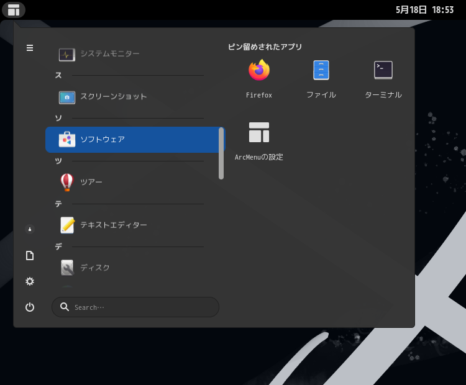Image resolution: width=466 pixels, height=385 pixels.
Task: Launch ディスク from the app list
Action: coord(135,268)
